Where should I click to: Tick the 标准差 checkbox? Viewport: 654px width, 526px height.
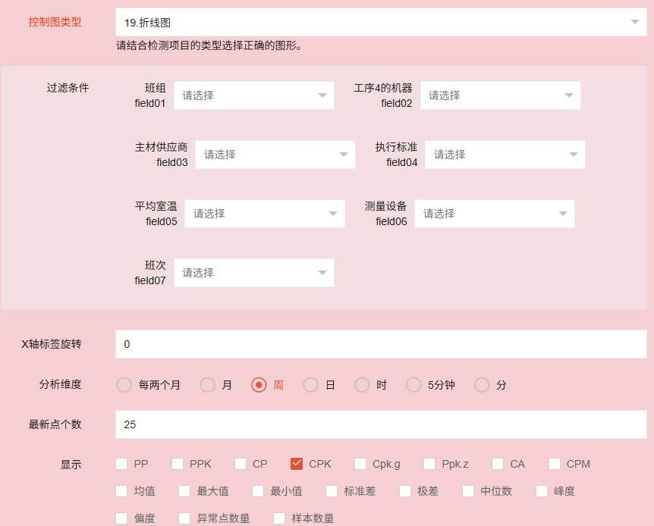pos(332,491)
